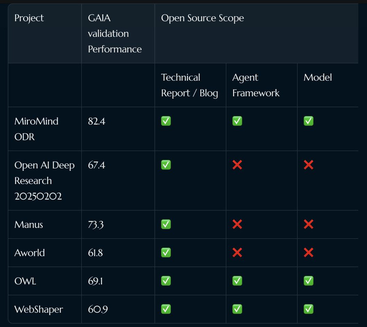Click the Aworld row Technical Report checkmark
The image size is (367, 327).
(166, 253)
